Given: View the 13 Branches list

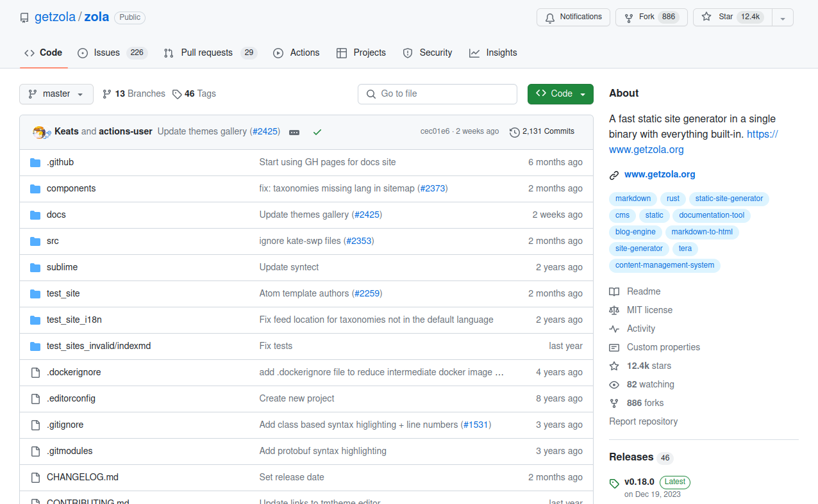Looking at the screenshot, I should [133, 93].
